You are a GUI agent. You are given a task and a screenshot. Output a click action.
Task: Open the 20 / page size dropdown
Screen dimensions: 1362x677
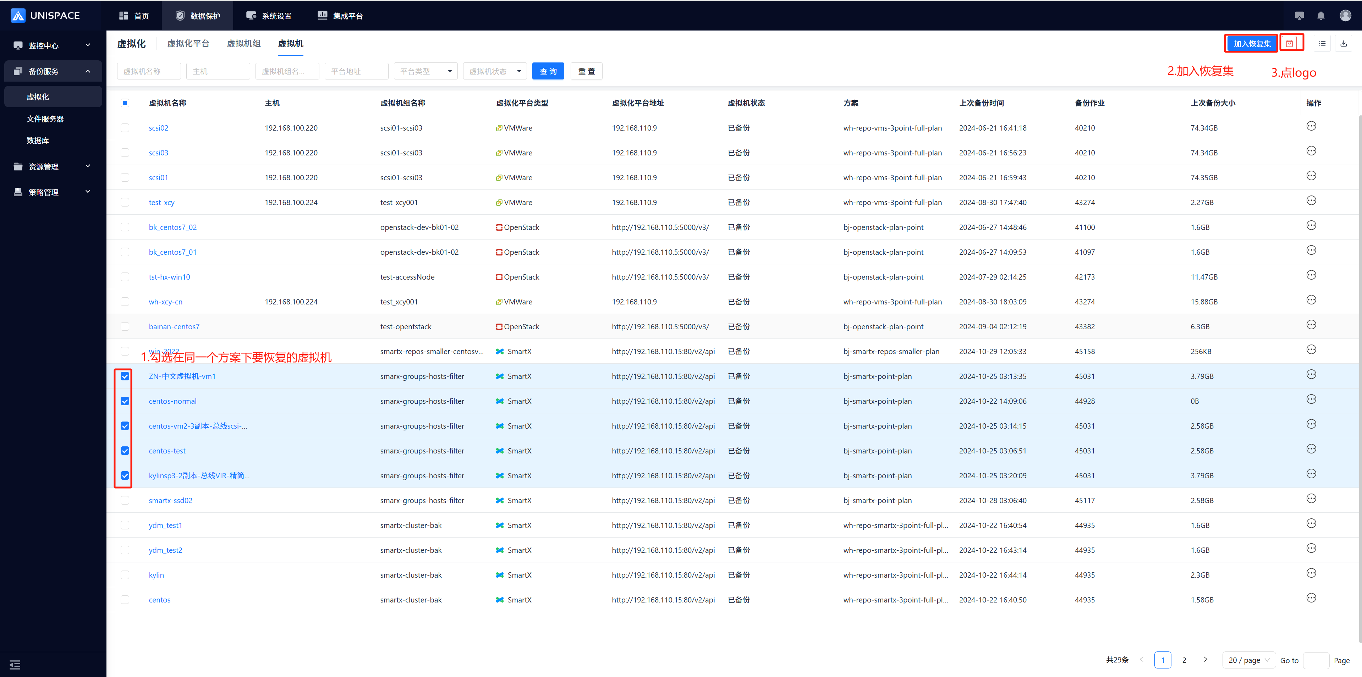[x=1248, y=660]
